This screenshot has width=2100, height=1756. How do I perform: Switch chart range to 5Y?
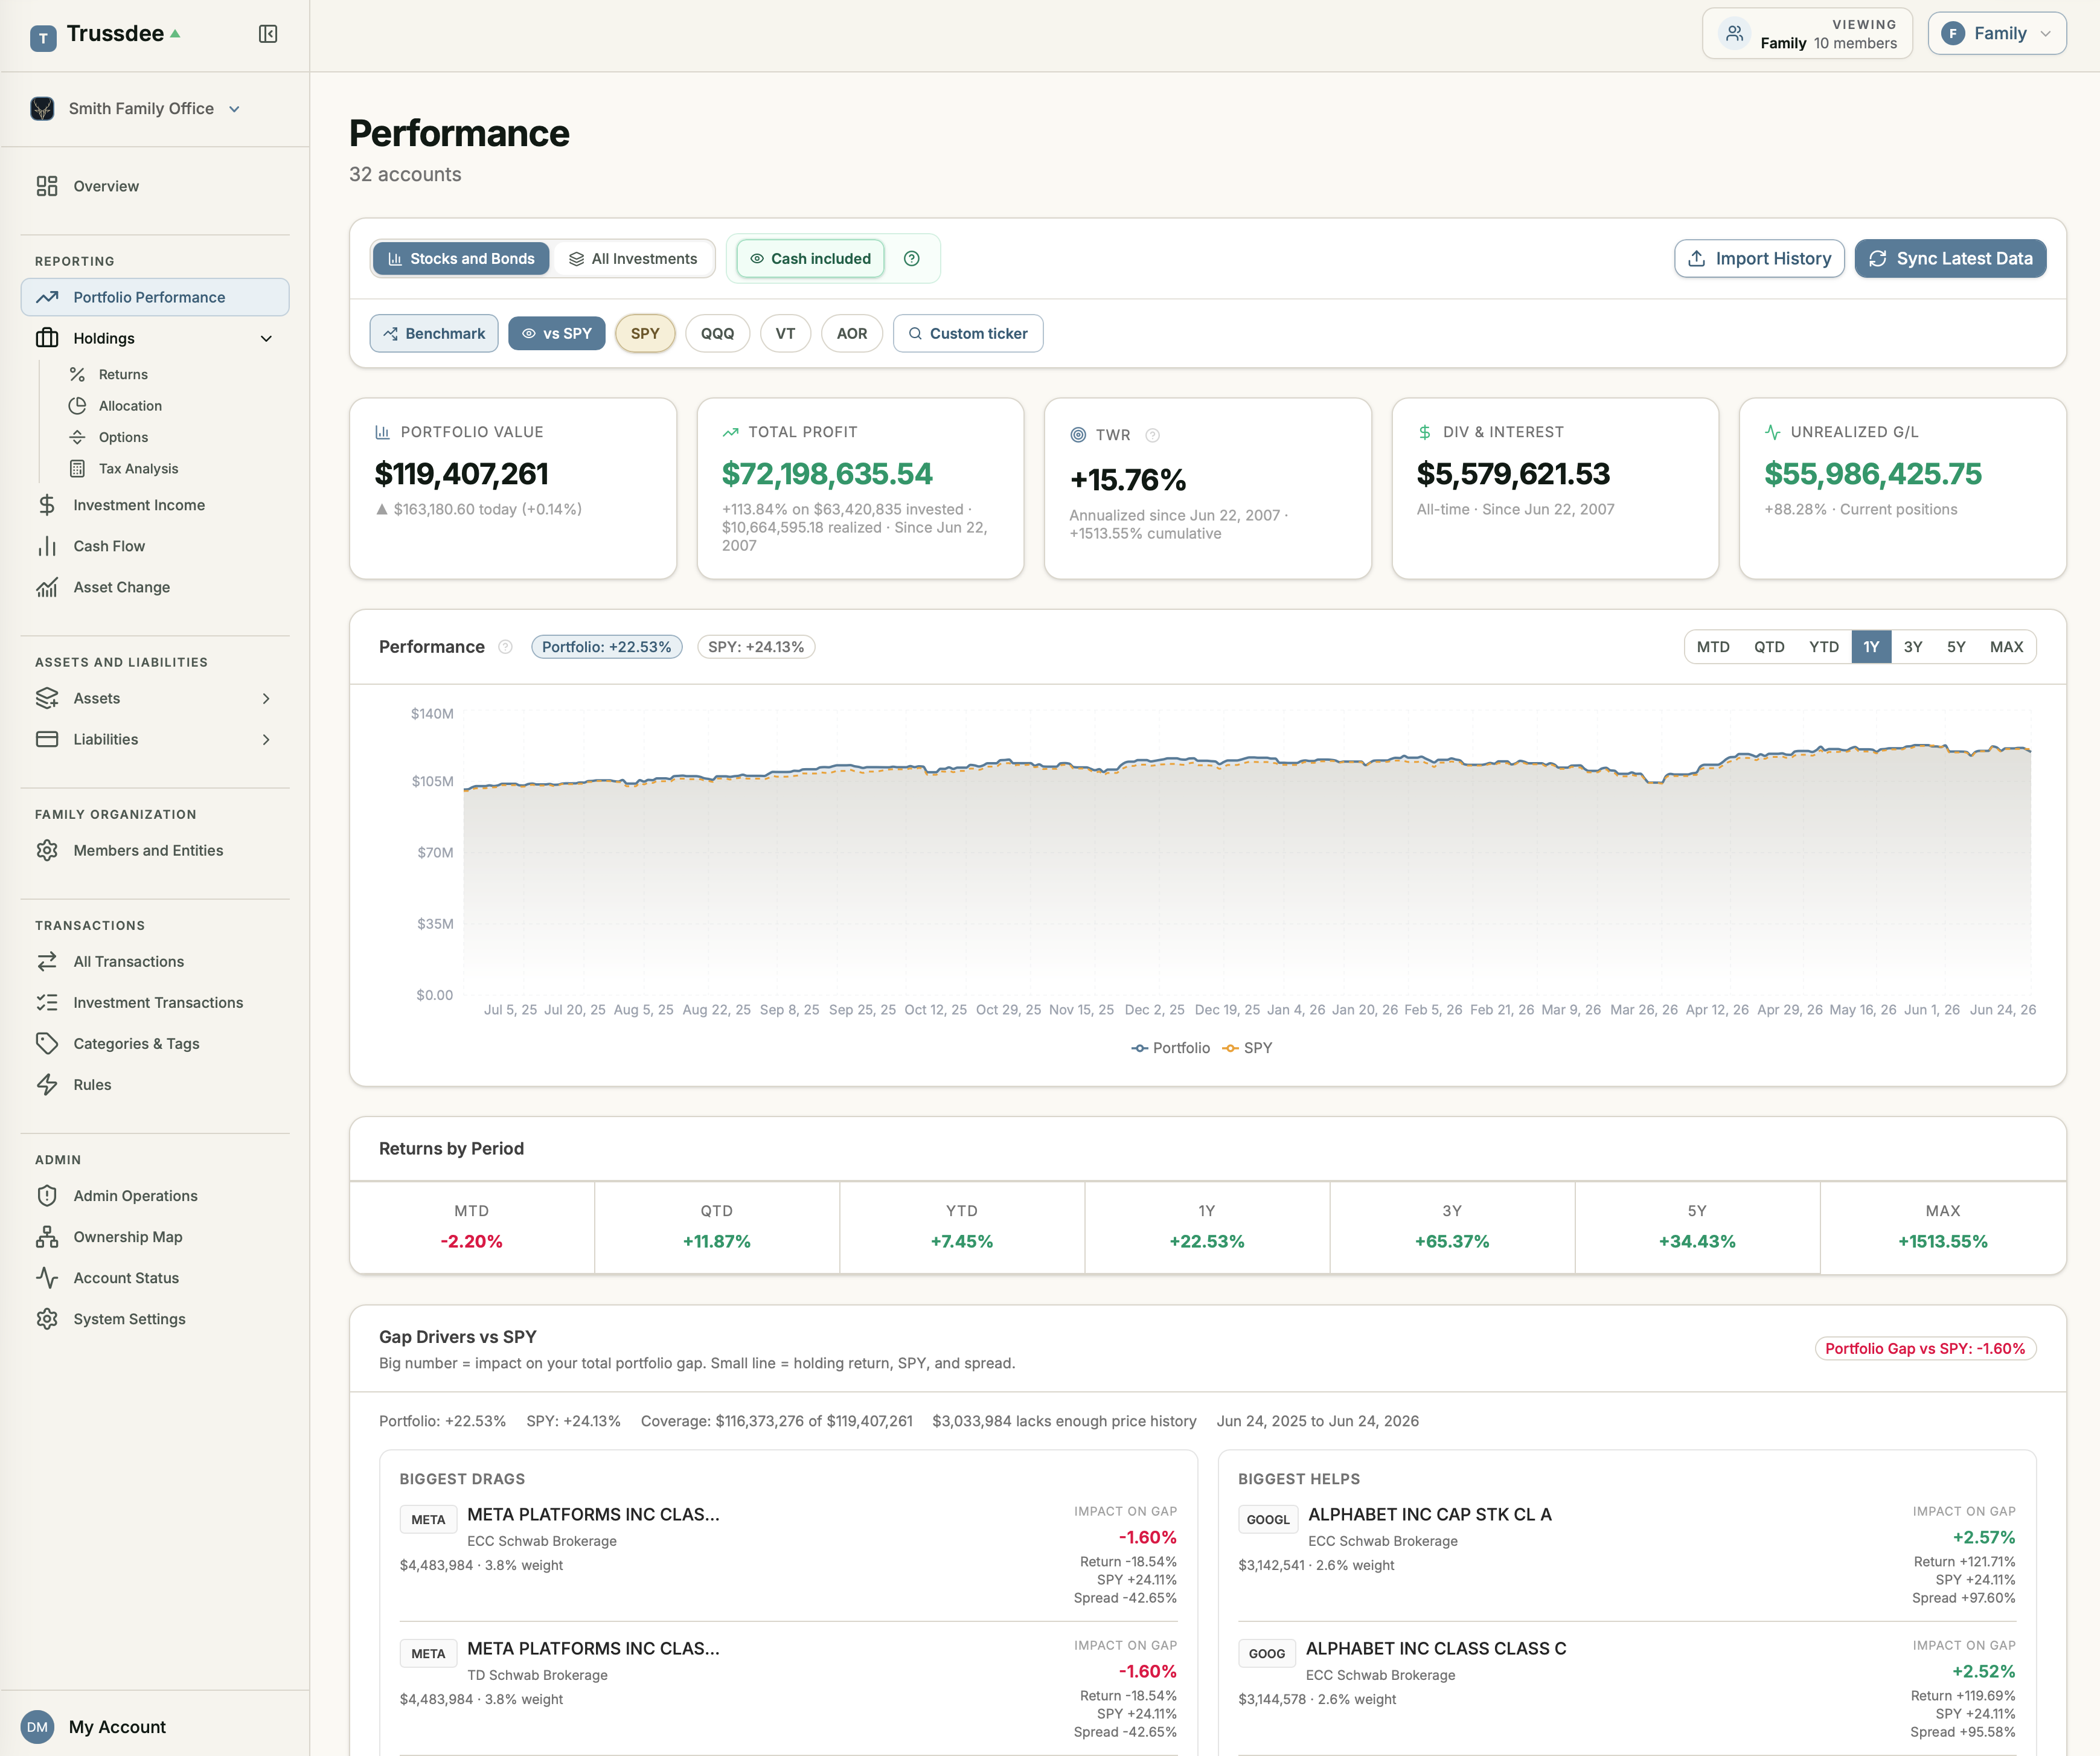[1956, 646]
